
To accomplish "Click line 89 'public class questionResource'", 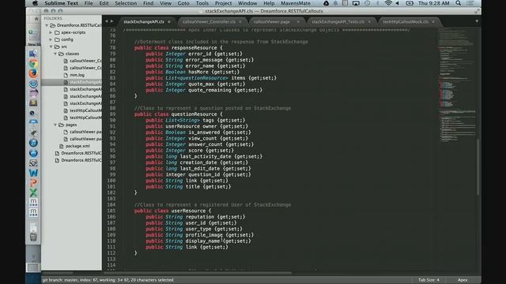I will [x=178, y=114].
